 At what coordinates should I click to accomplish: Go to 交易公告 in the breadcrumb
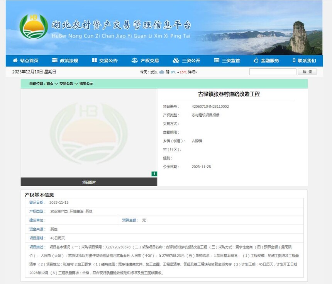(66, 83)
